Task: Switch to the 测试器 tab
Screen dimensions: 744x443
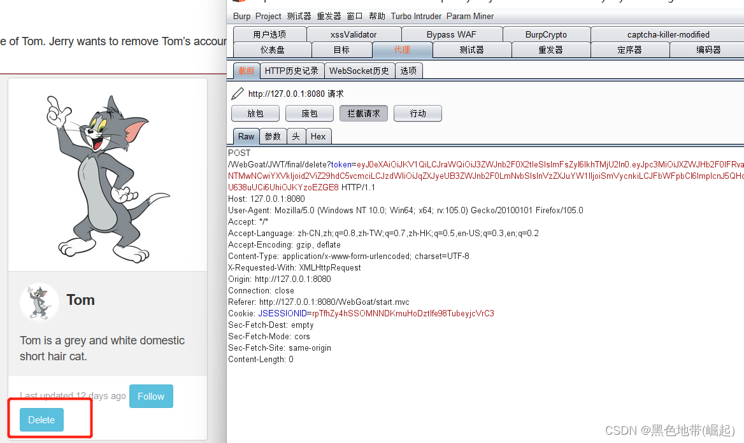Action: (x=472, y=49)
